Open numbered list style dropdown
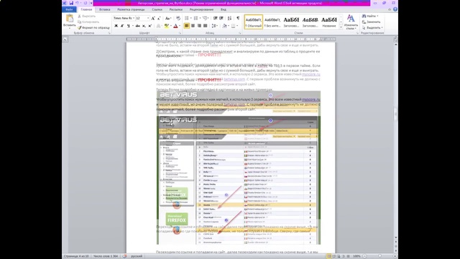This screenshot has width=460, height=259. pyautogui.click(x=200, y=18)
